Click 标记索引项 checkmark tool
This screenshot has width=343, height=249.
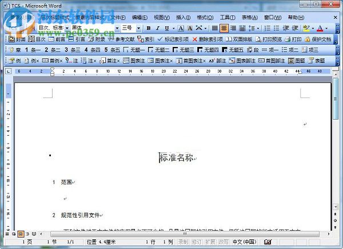click(173, 39)
